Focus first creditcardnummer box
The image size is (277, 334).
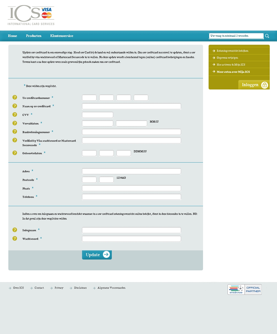pos(89,98)
